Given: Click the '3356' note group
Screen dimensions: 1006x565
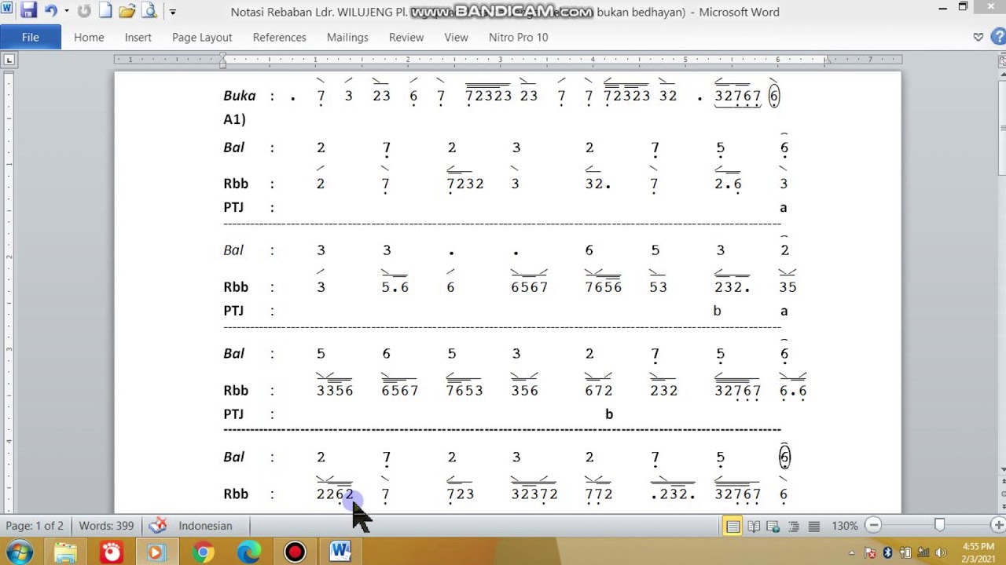Looking at the screenshot, I should pyautogui.click(x=335, y=391).
